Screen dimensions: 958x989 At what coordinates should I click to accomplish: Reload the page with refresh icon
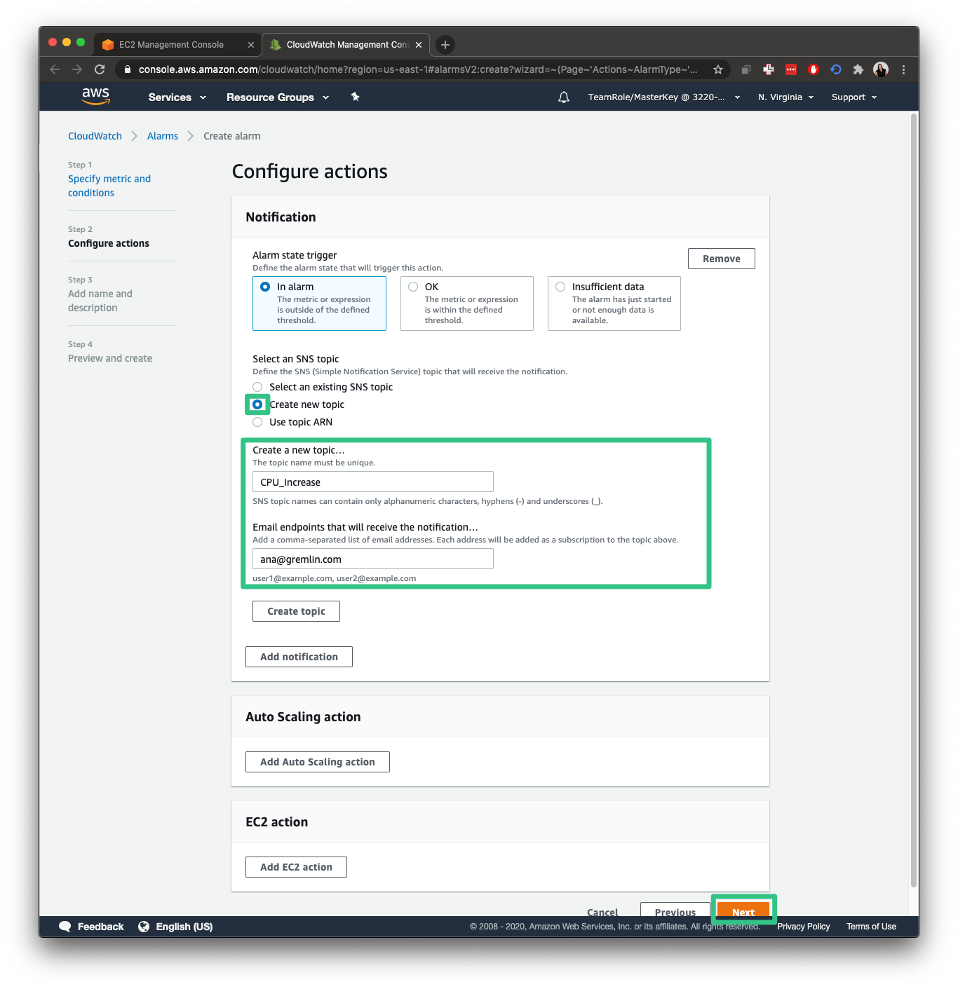click(100, 69)
